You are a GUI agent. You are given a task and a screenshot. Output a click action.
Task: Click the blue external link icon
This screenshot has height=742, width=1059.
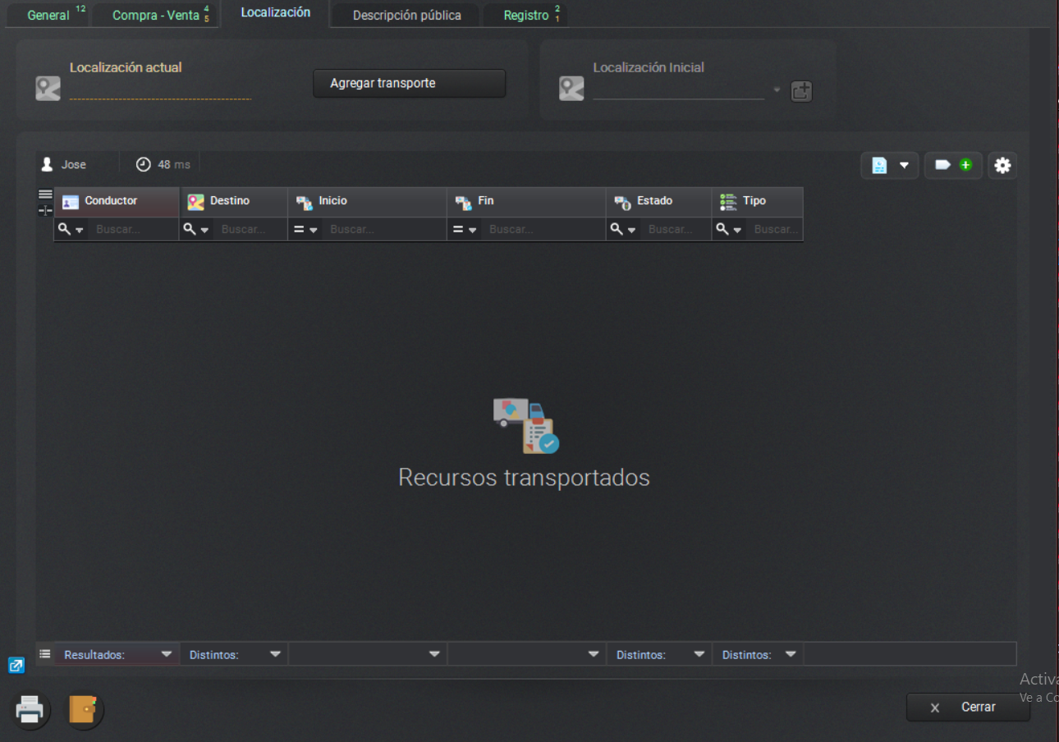coord(16,666)
